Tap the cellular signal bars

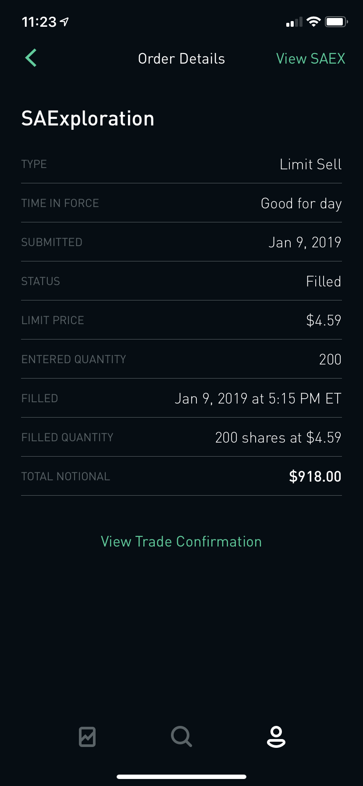click(x=294, y=22)
